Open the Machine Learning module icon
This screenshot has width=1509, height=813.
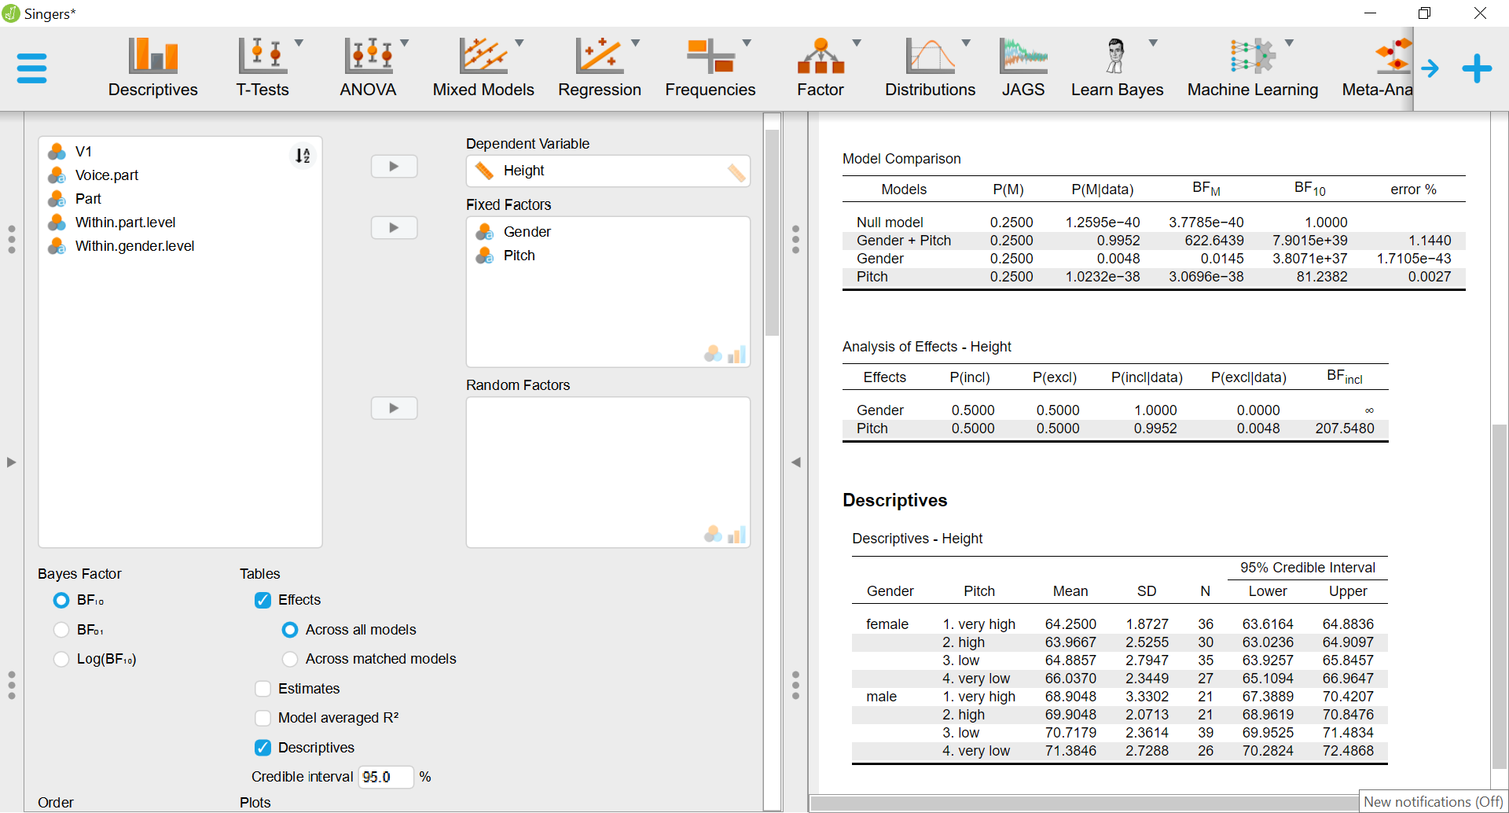[x=1253, y=57]
